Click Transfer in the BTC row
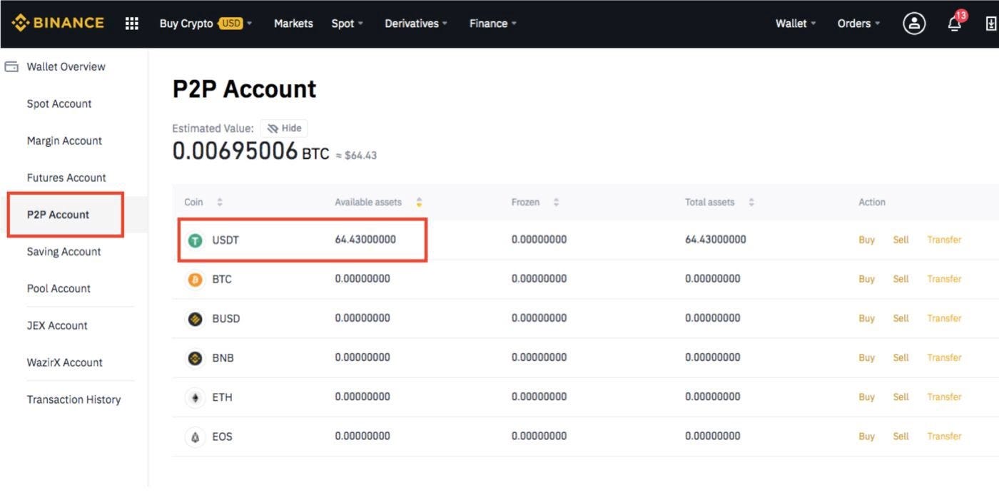Viewport: 999px width, 500px height. (x=944, y=280)
